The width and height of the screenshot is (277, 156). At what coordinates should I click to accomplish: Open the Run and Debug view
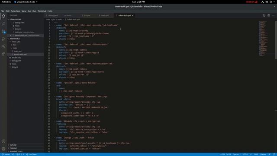coord(3,39)
